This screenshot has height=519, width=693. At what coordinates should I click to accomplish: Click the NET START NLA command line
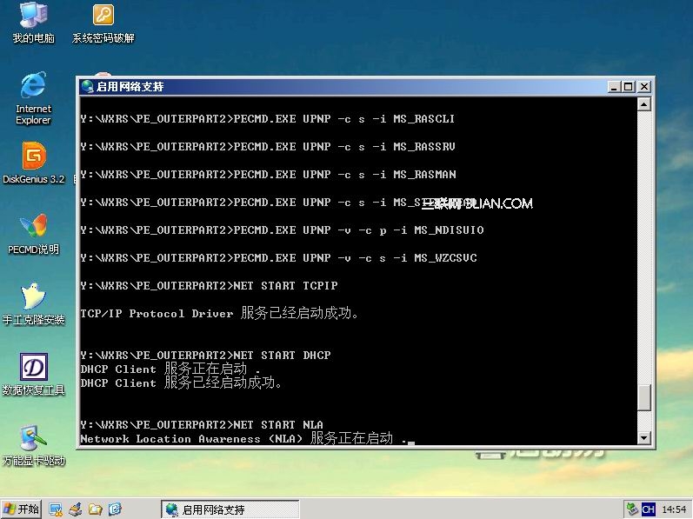point(202,425)
